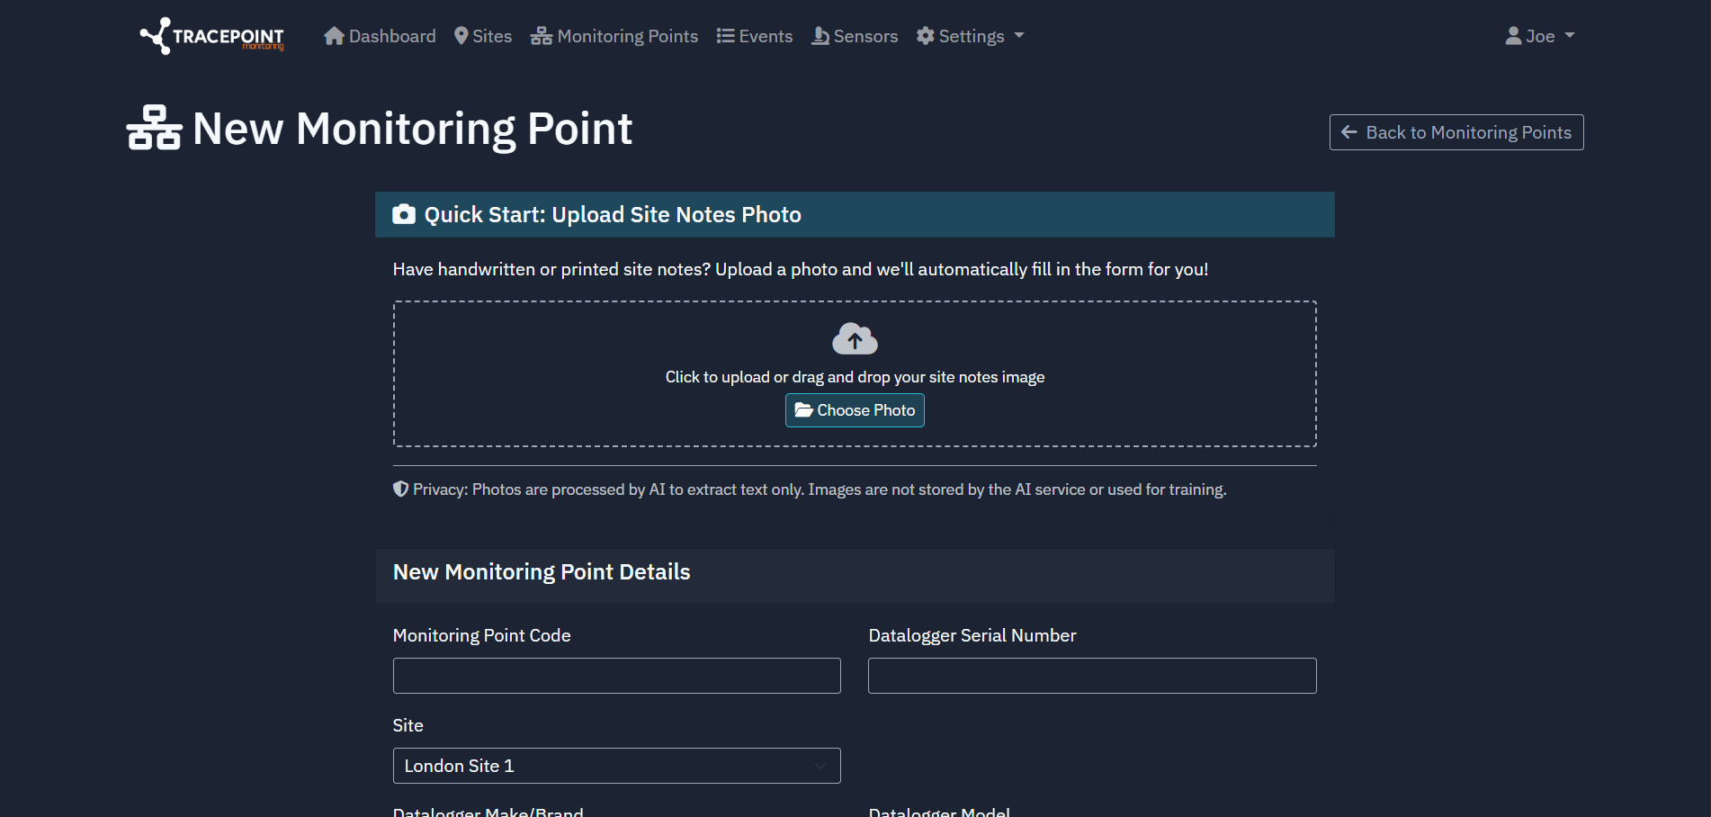Click the privacy shield icon

(x=399, y=489)
